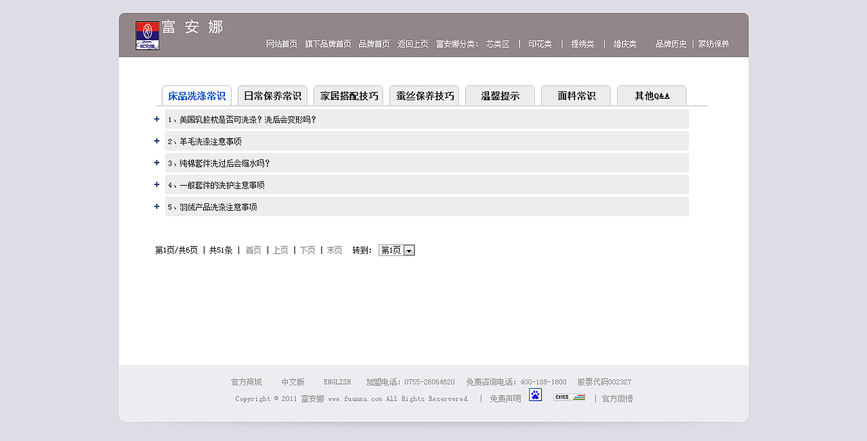This screenshot has width=867, height=441.
Task: Open 官方商城 in the footer
Action: 247,382
